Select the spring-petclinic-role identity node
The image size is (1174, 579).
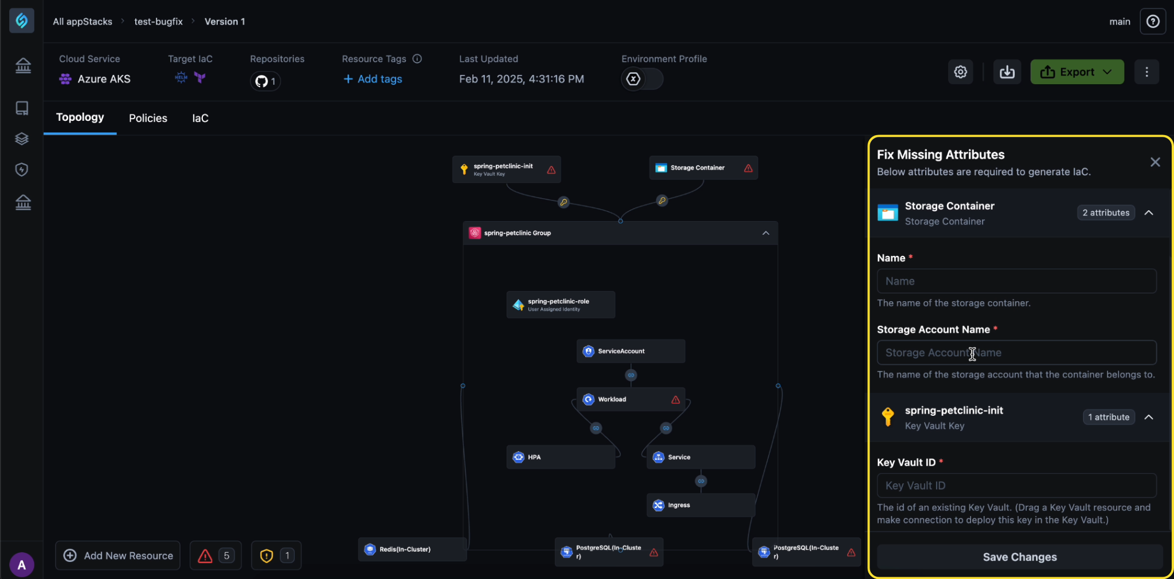[561, 305]
